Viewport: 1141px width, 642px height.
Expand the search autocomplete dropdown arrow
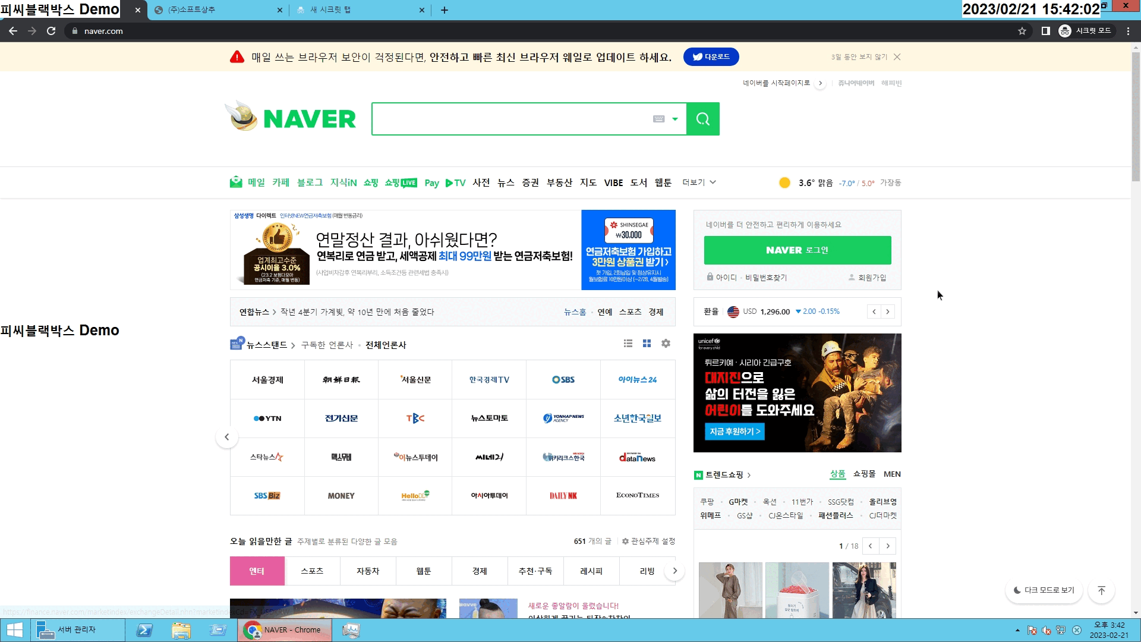tap(674, 119)
